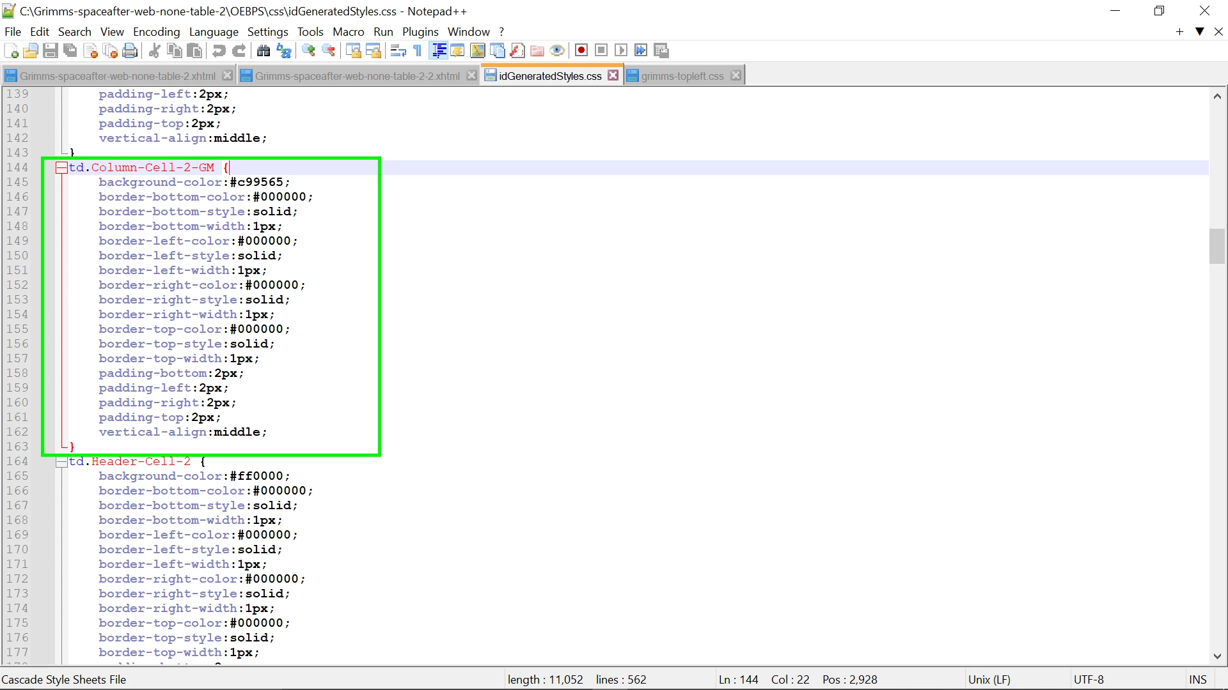Collapse the td.Column-Cell-2-GM block fold marker
The width and height of the screenshot is (1228, 690).
coord(61,168)
